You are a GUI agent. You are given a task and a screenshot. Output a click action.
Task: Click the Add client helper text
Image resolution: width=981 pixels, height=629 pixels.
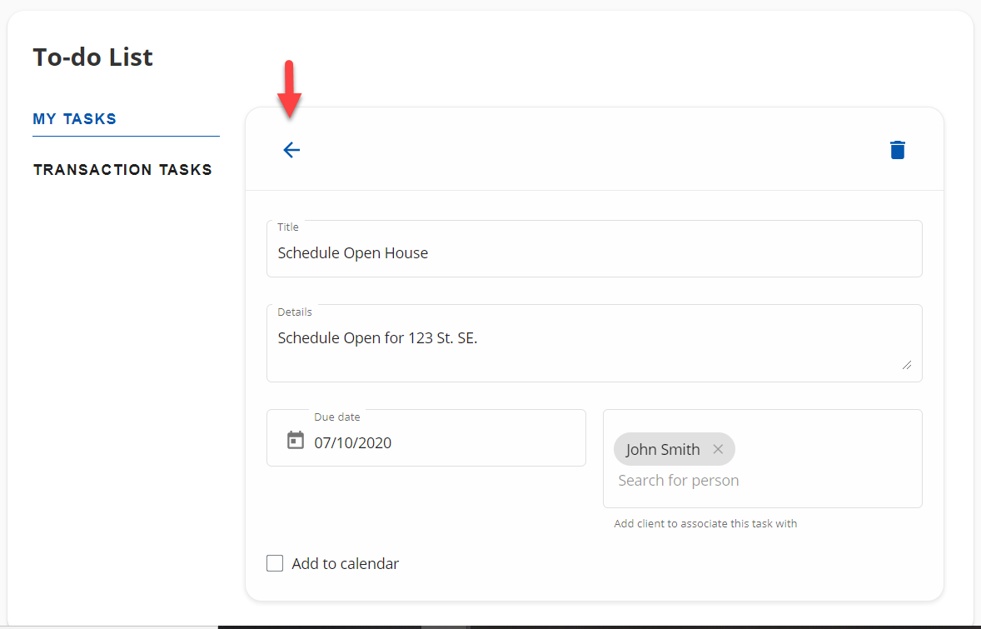(705, 524)
